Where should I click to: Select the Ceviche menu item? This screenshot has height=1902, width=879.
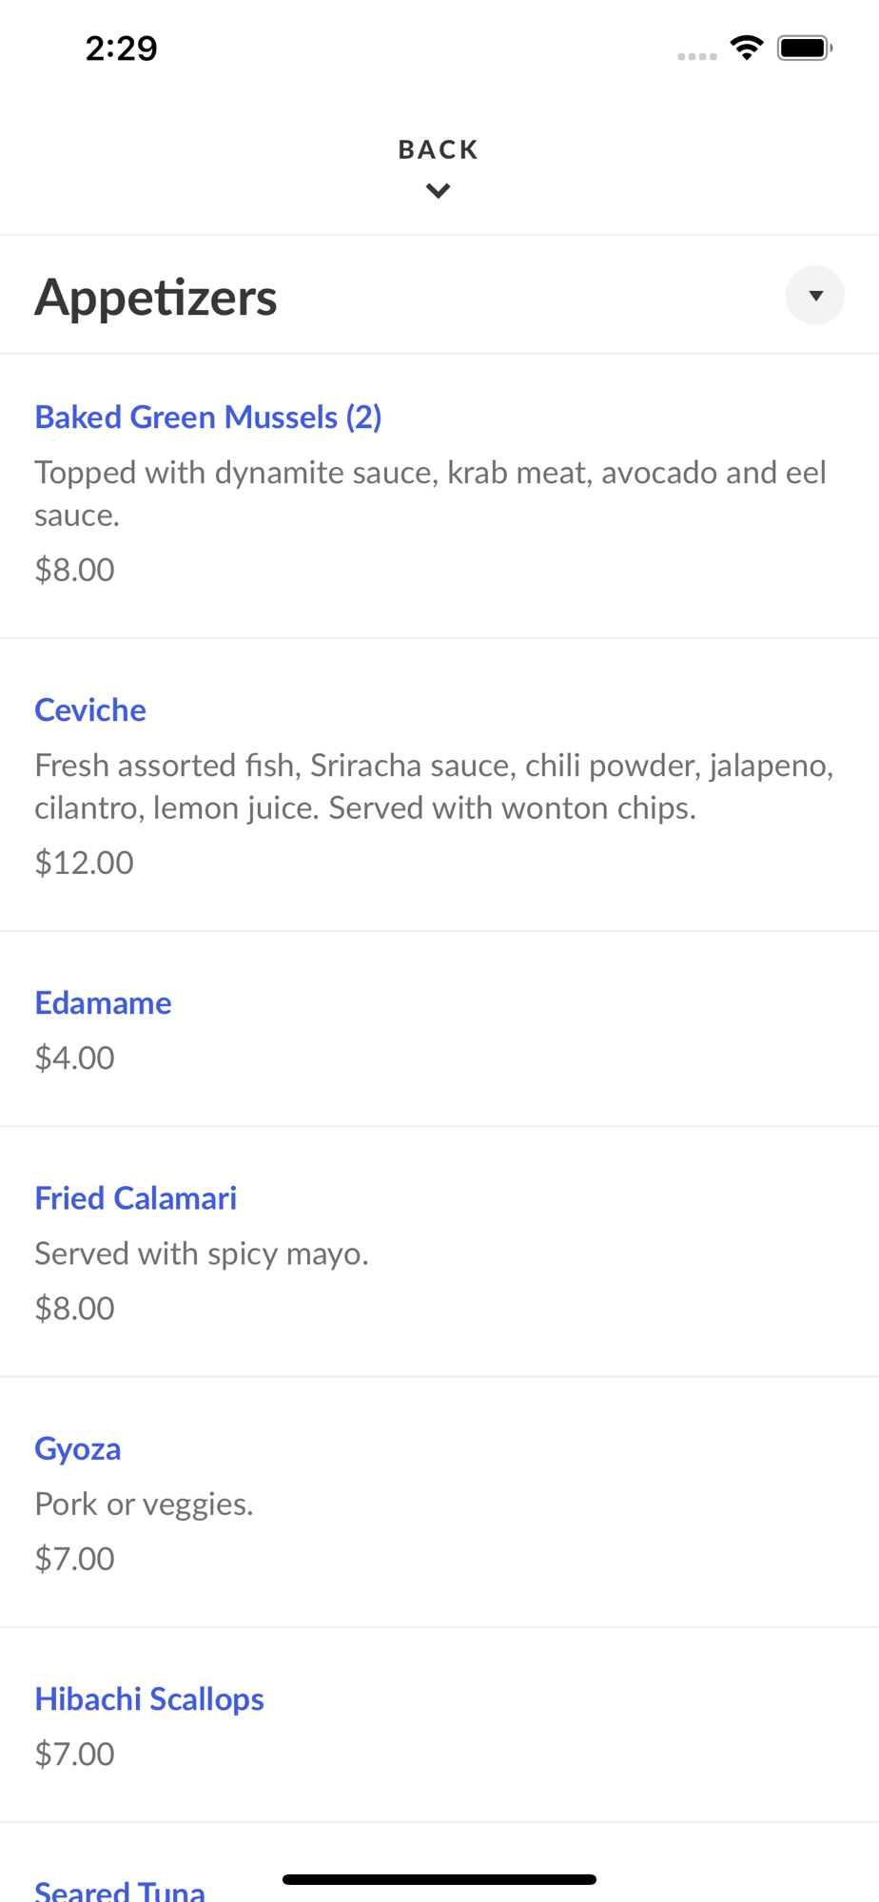pos(90,710)
